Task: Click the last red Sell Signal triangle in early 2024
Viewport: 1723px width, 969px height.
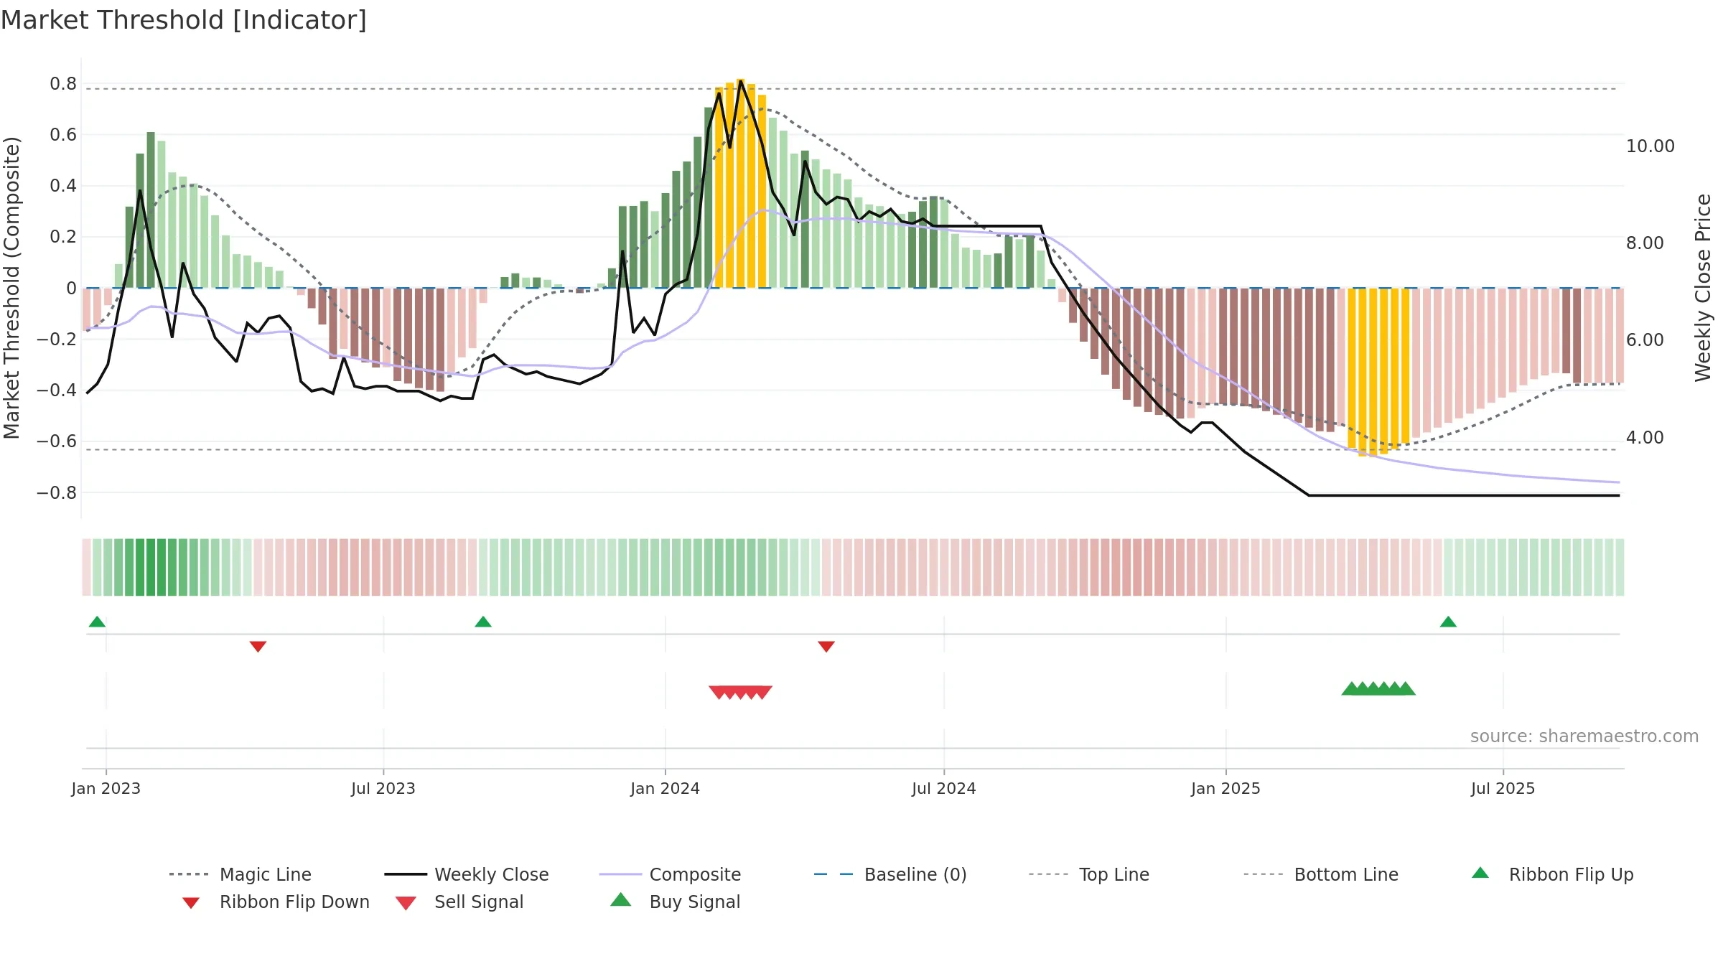Action: tap(763, 692)
